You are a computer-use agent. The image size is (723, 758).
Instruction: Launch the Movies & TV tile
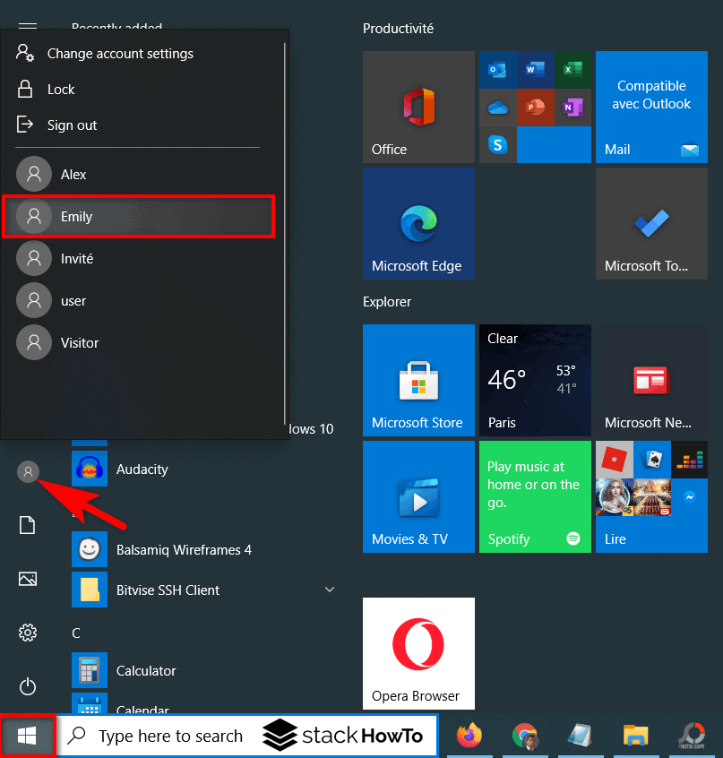pyautogui.click(x=418, y=496)
